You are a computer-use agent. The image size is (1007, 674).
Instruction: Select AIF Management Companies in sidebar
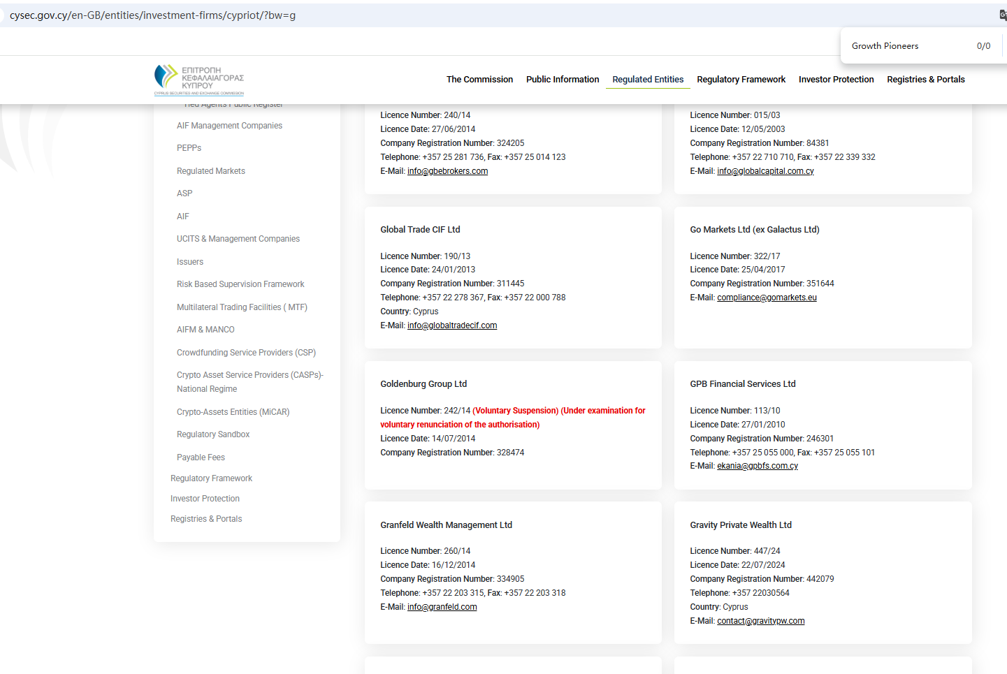coord(229,126)
